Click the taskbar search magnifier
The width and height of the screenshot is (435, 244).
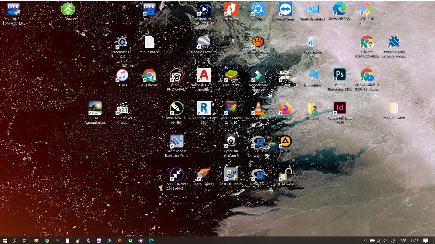[15, 240]
